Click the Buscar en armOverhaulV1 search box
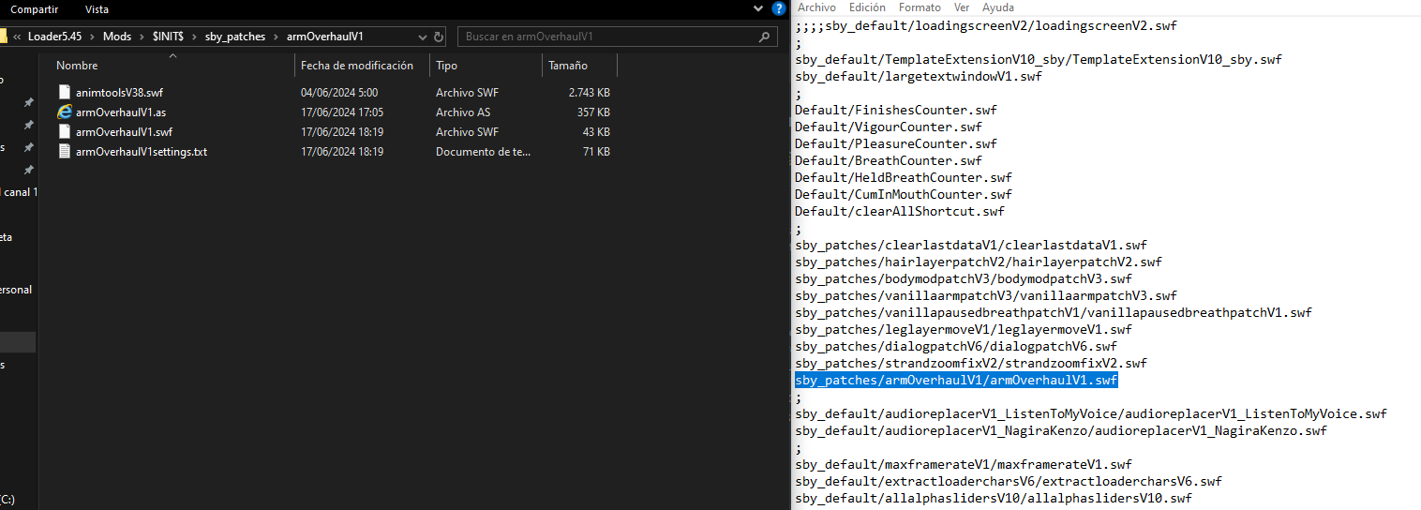The width and height of the screenshot is (1421, 510). click(609, 37)
